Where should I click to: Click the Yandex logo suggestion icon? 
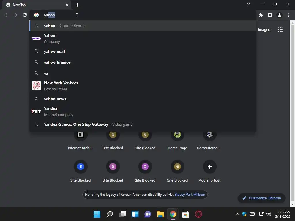click(36, 111)
